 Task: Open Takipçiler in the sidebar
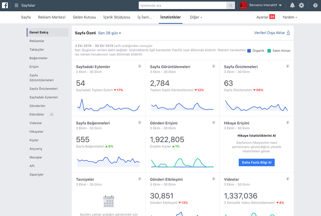pyautogui.click(x=37, y=49)
